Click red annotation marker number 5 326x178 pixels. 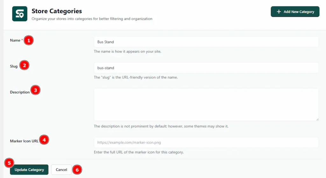pos(9,163)
